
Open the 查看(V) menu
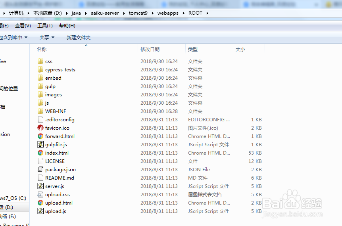23,26
